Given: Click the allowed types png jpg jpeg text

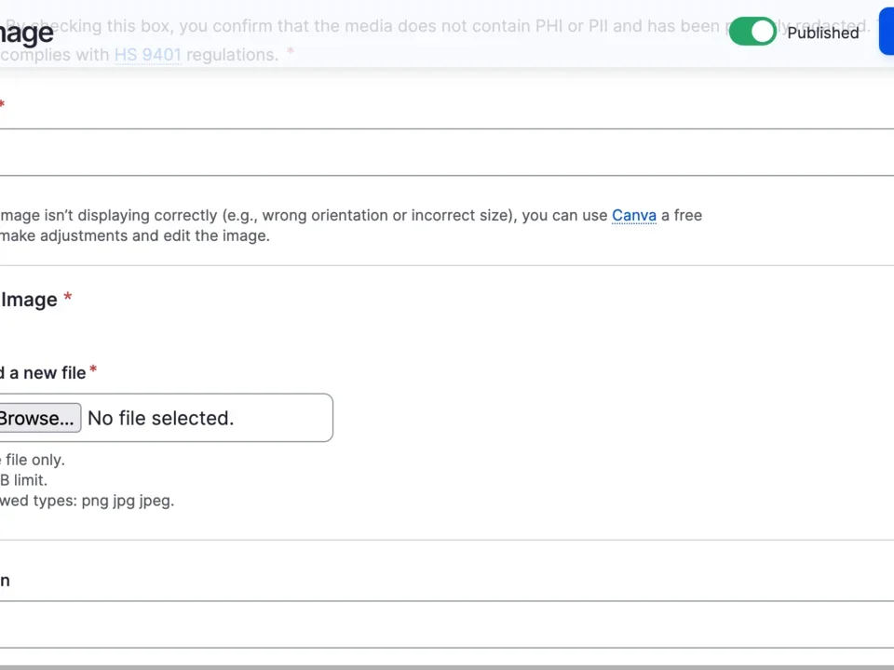Looking at the screenshot, I should [x=87, y=501].
